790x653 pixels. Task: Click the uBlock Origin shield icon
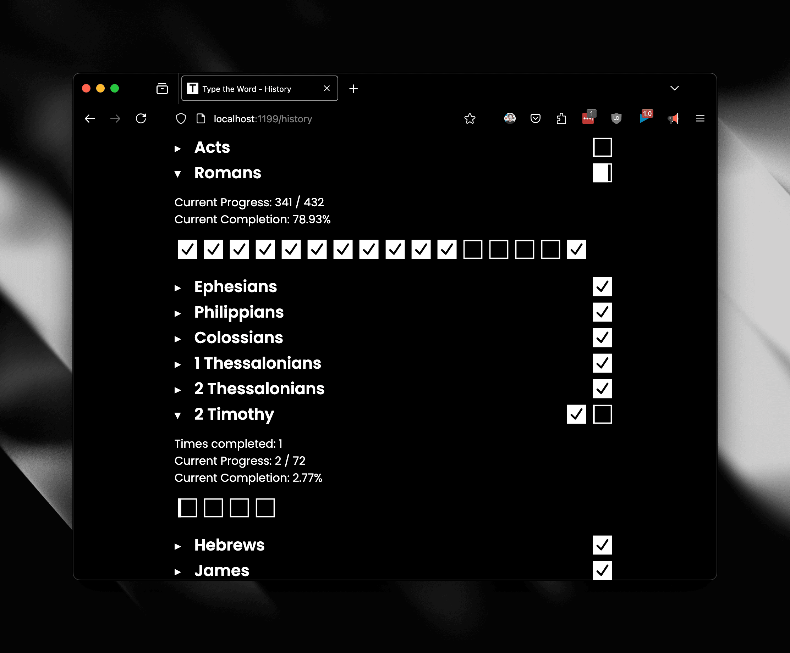point(615,119)
